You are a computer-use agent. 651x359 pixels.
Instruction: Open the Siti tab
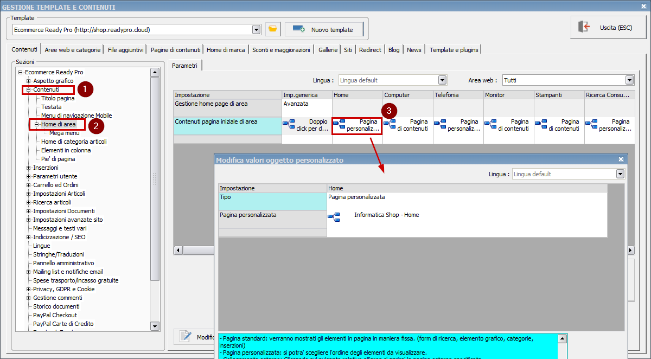[x=348, y=50]
